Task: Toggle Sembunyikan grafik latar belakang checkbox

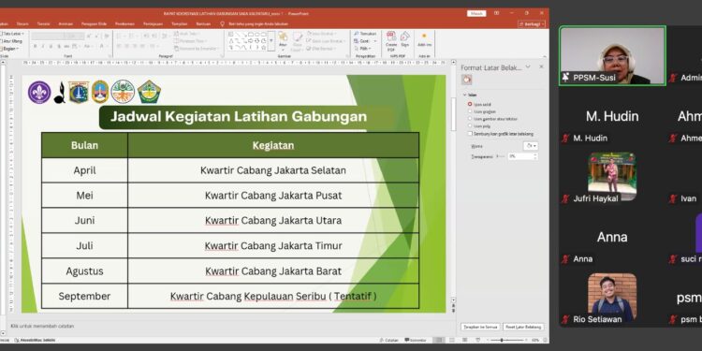Action: tap(470, 134)
